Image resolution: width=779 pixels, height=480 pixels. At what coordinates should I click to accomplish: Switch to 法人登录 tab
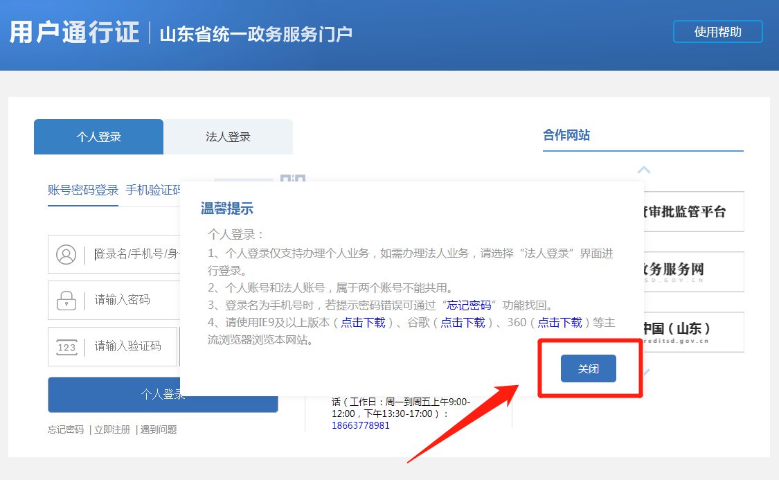(x=228, y=136)
